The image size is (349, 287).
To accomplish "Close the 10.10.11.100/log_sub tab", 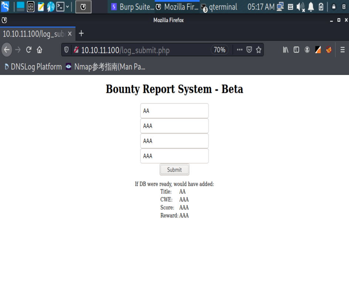I will 70,34.
